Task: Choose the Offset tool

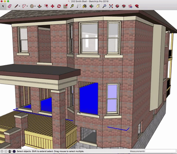Action: [x=46, y=6]
